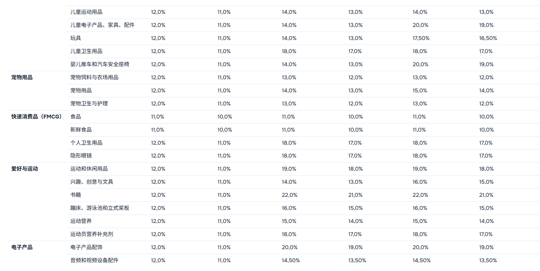The width and height of the screenshot is (540, 271).
Task: Click the 17,50% value in 玩具 row
Action: click(x=421, y=38)
